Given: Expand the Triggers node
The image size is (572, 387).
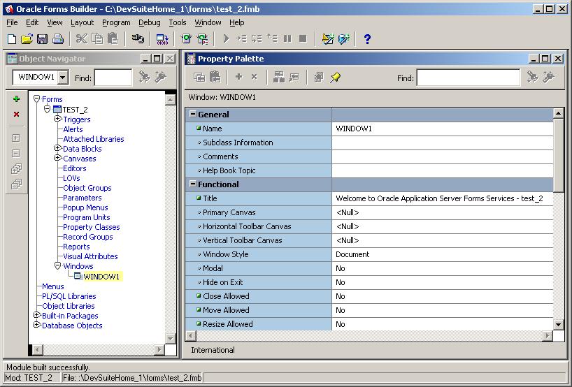Looking at the screenshot, I should coord(58,119).
